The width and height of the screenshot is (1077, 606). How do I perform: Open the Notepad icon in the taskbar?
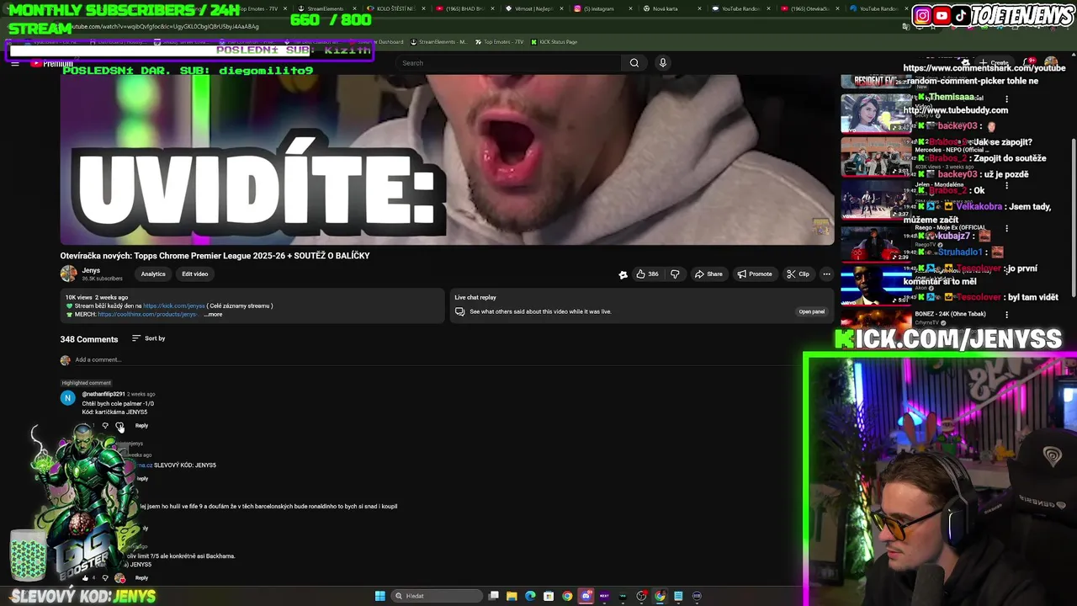(x=678, y=596)
